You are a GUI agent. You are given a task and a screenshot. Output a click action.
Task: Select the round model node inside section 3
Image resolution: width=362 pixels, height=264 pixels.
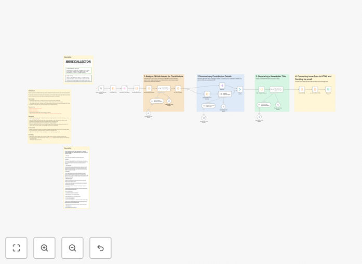coord(278,105)
